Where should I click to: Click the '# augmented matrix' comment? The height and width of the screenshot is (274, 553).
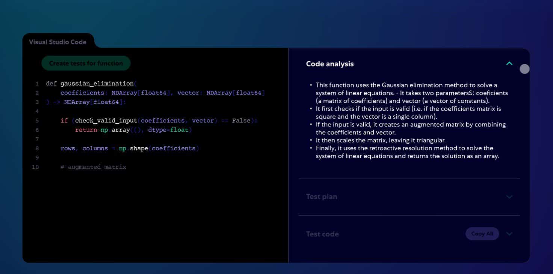point(93,167)
